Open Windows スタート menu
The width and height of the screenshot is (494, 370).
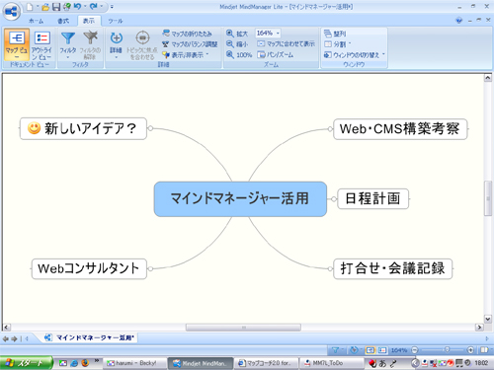27,363
